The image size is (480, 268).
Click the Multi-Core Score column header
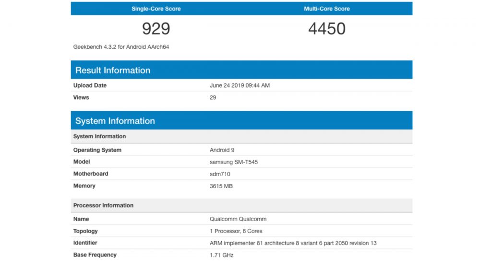pos(327,9)
